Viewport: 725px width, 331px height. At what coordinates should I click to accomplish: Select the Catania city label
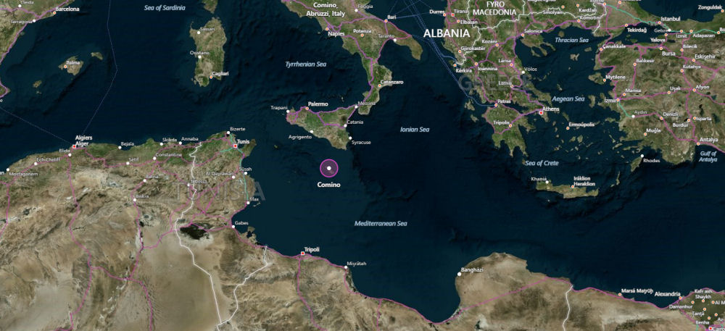[355, 122]
